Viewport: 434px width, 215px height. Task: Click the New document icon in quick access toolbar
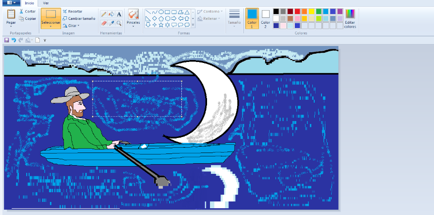37,40
